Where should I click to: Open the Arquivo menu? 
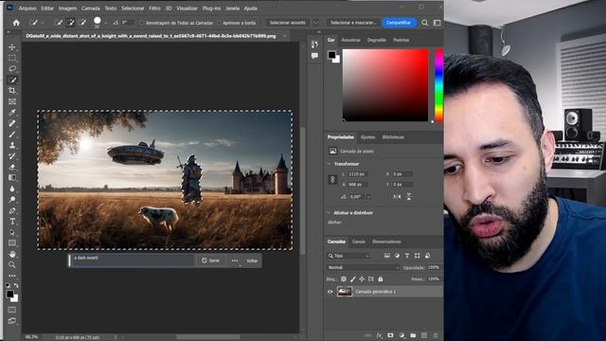pos(27,9)
